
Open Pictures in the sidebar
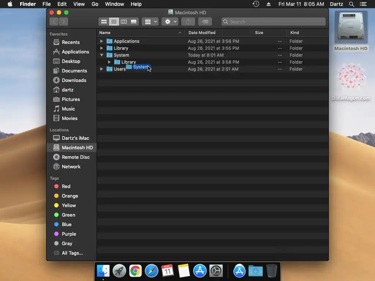click(x=71, y=100)
